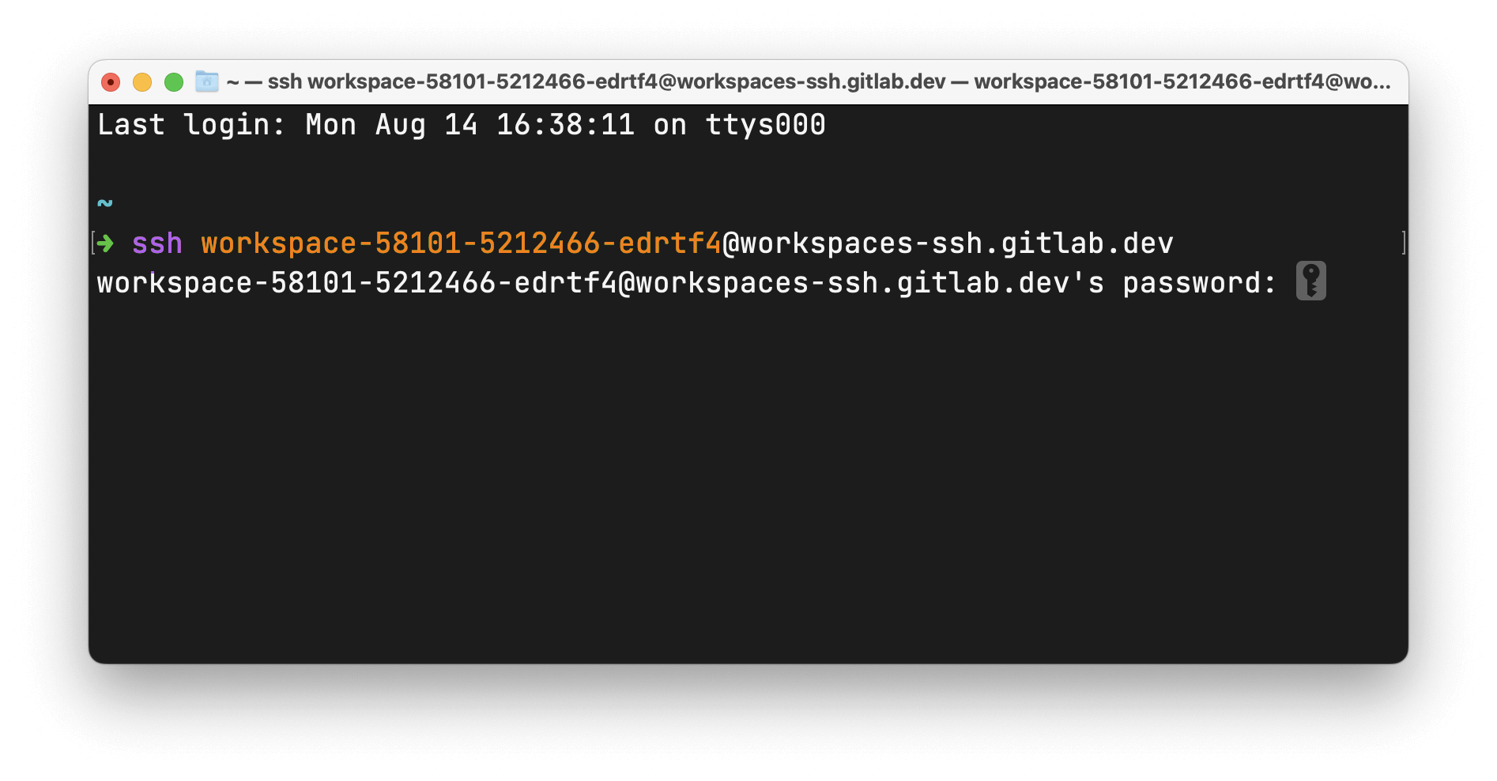Image resolution: width=1497 pixels, height=781 pixels.
Task: Click the Last login timestamp line
Action: tap(458, 124)
